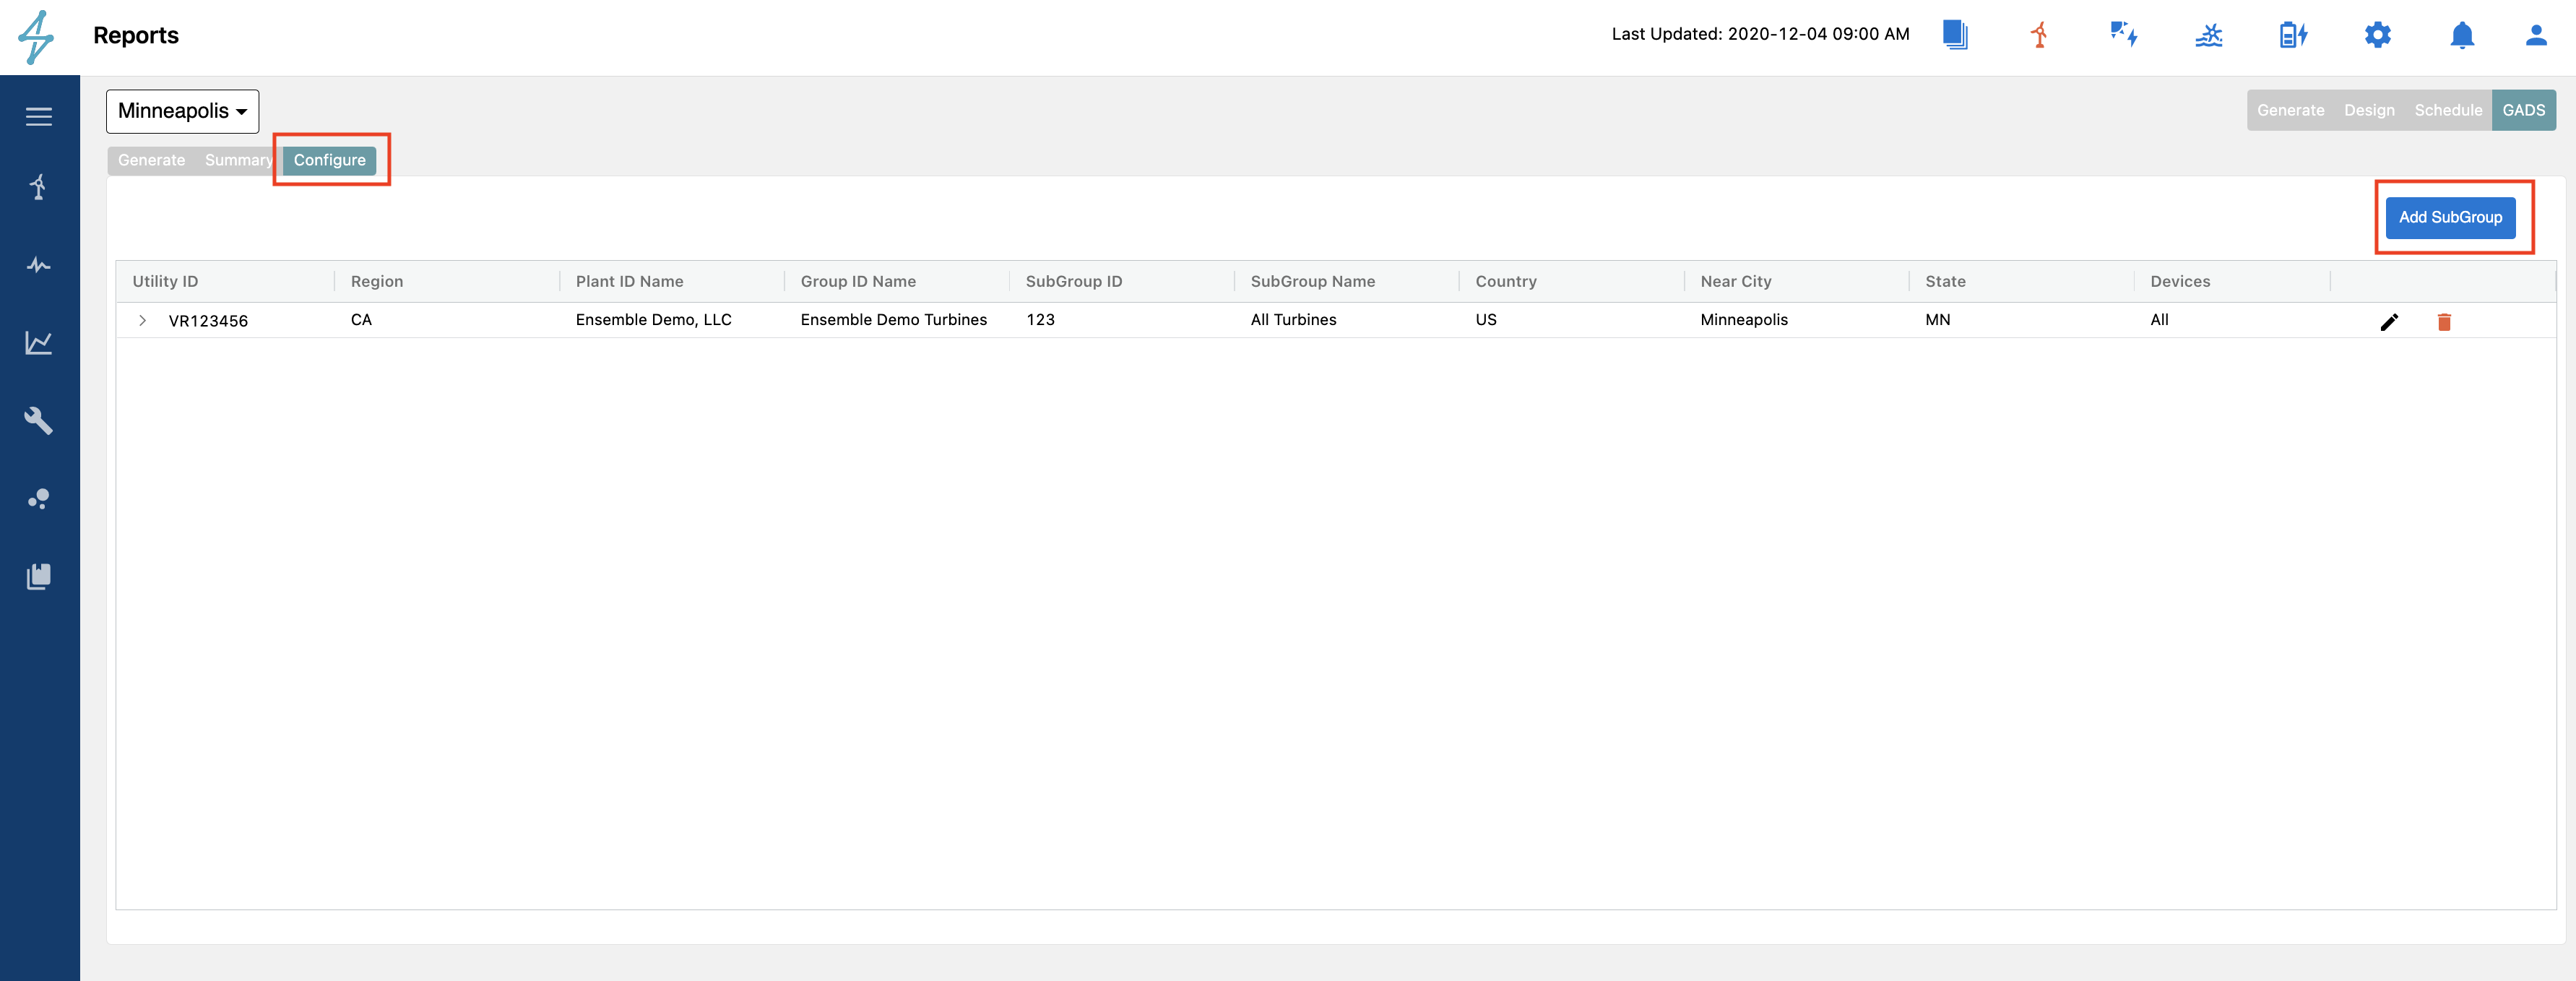Open notifications bell icon

[x=2462, y=36]
